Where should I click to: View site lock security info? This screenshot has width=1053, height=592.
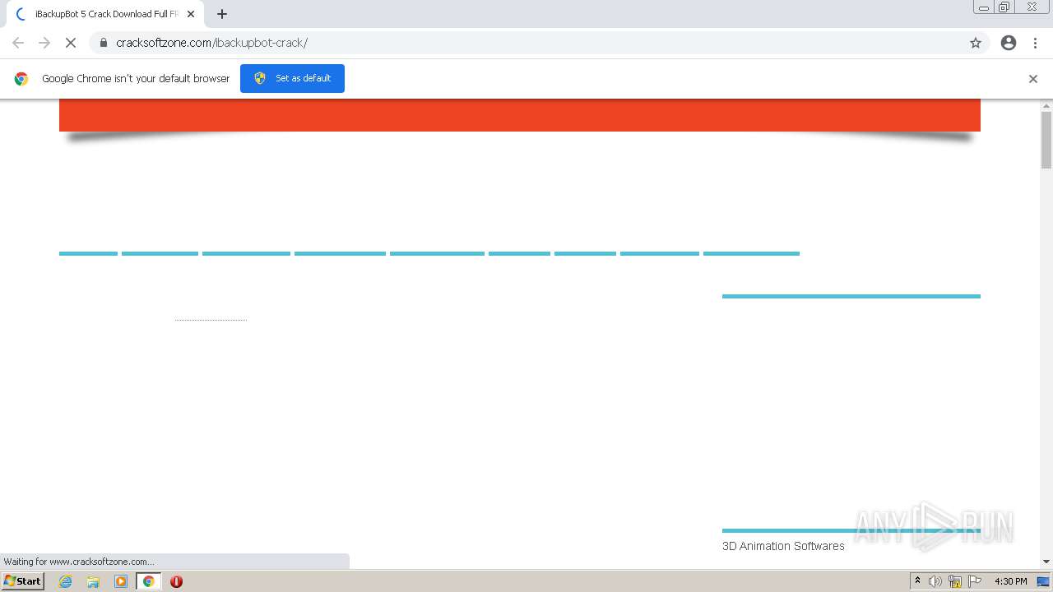(x=103, y=43)
